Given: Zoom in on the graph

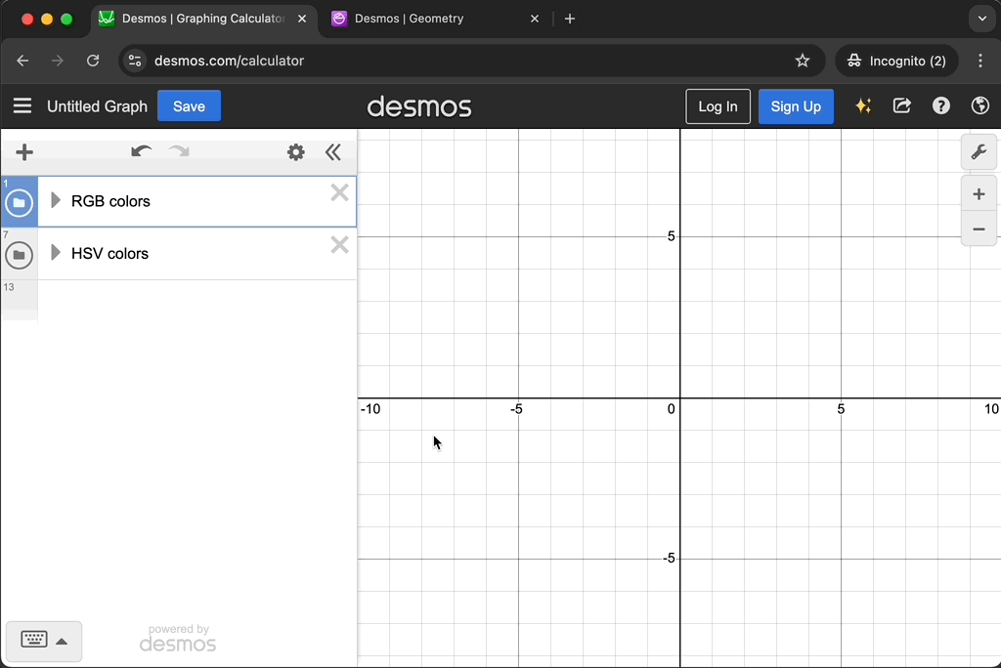Looking at the screenshot, I should 979,194.
